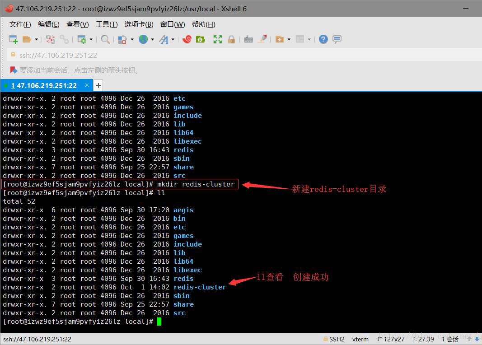Click 'mkdir redis-cluster' command text
Image resolution: width=482 pixels, height=345 pixels.
pos(196,184)
